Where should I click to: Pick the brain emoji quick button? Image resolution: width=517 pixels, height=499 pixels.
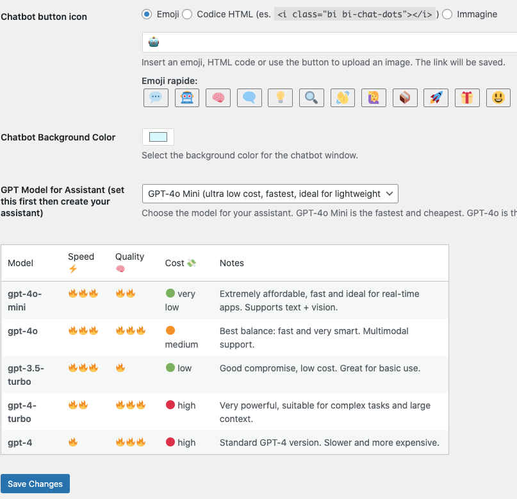click(x=218, y=97)
